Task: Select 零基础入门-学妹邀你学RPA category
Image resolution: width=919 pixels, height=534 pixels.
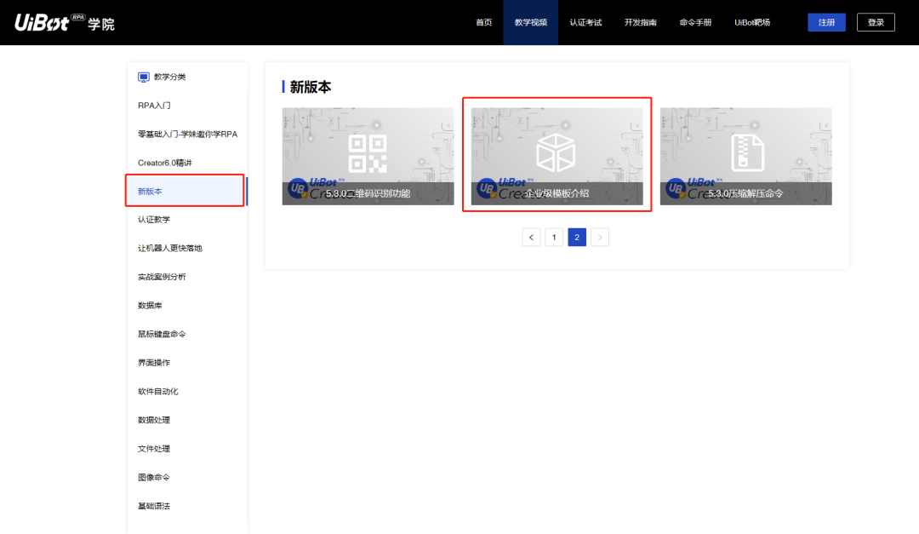Action: pos(187,134)
